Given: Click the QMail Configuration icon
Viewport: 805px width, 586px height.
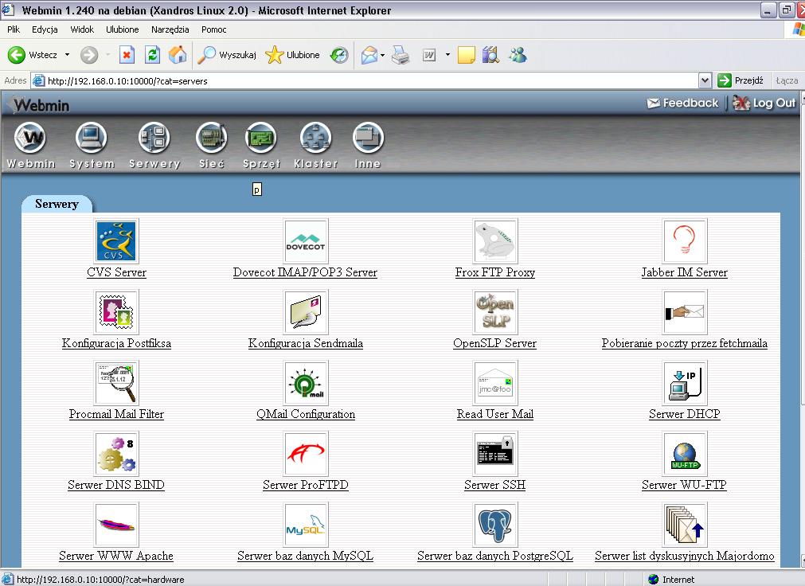Looking at the screenshot, I should [x=306, y=383].
